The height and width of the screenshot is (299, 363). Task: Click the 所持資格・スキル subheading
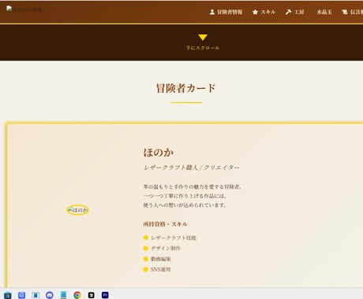(x=165, y=224)
